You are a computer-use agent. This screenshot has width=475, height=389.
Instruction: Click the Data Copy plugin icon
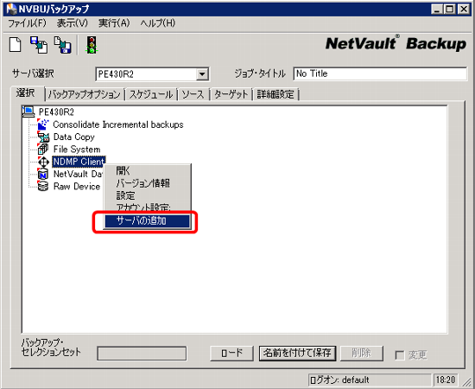click(43, 137)
